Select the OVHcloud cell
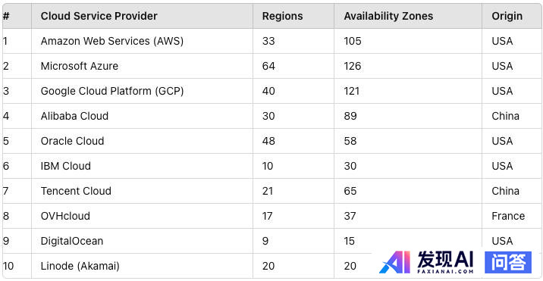The height and width of the screenshot is (281, 543). pyautogui.click(x=142, y=216)
